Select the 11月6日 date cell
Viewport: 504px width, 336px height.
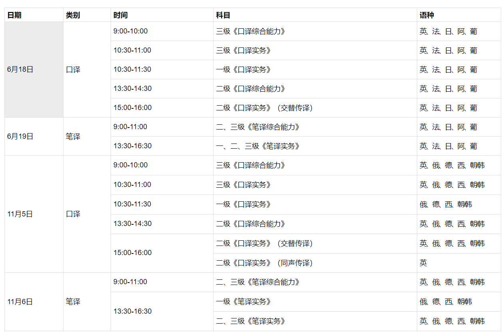point(20,302)
